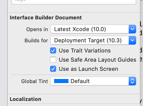Click the Default text in Global Tint
Image resolution: width=143 pixels, height=106 pixels.
(80, 81)
